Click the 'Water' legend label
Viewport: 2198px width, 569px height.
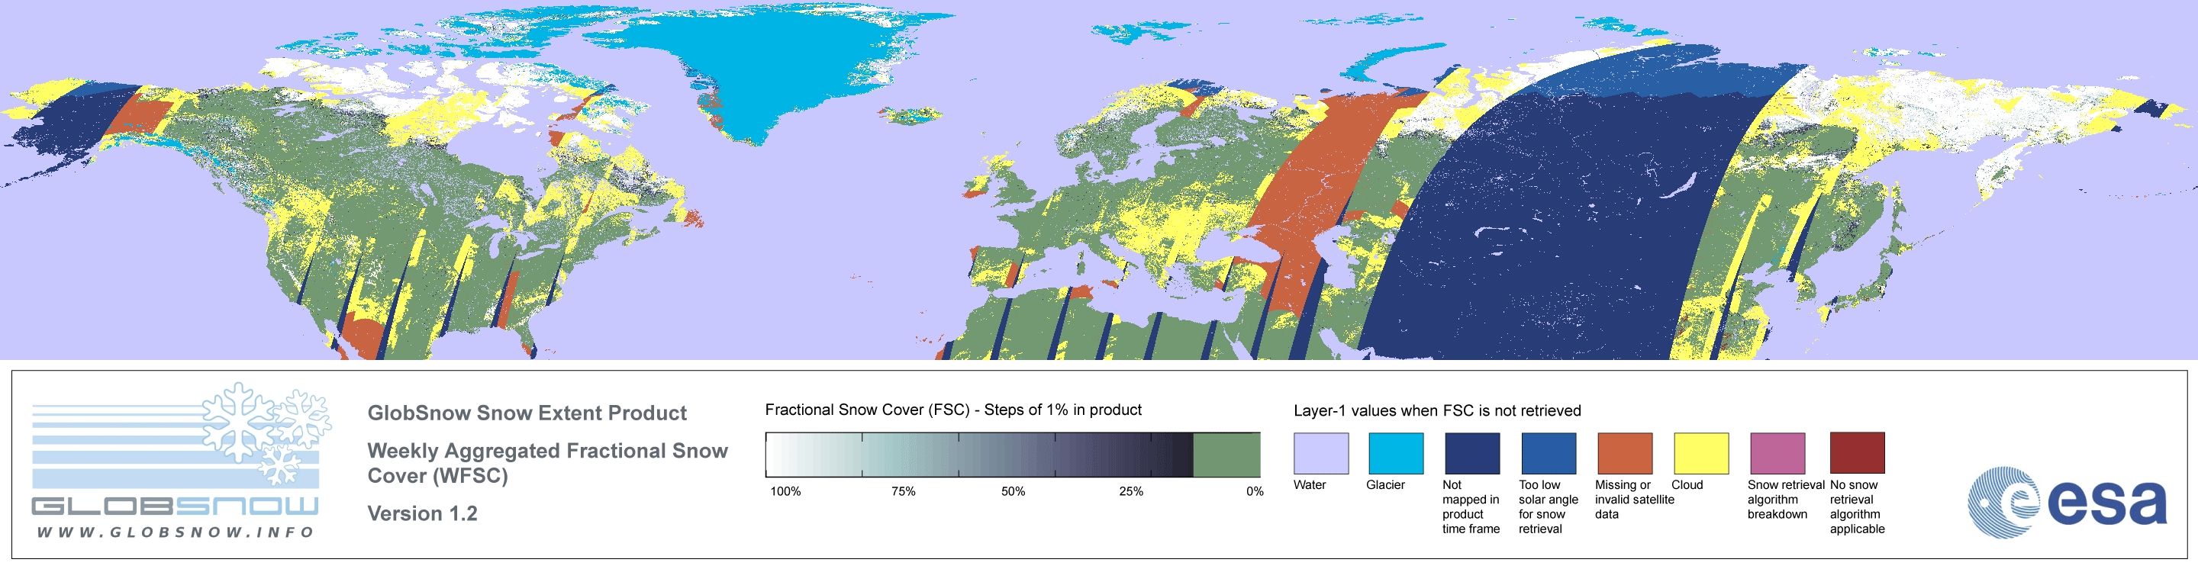point(1310,484)
